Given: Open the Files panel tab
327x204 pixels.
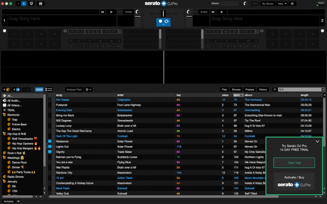Looking at the screenshot, I should 224,89.
